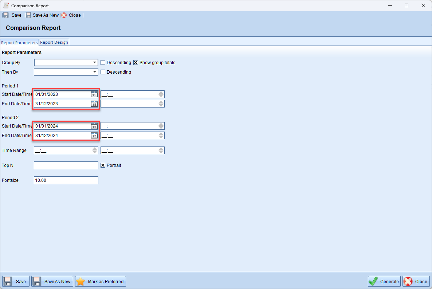This screenshot has width=432, height=289.
Task: Open Period 1 start date calendar picker
Action: [x=95, y=94]
